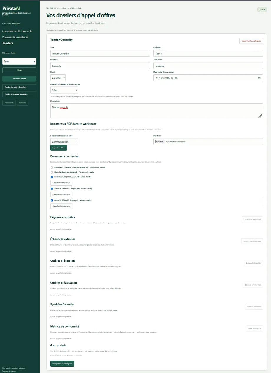
Task: Open the calendar picker in submission date field
Action: pyautogui.click(x=259, y=78)
